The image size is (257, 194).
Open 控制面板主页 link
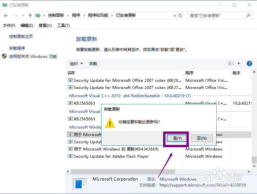point(21,37)
